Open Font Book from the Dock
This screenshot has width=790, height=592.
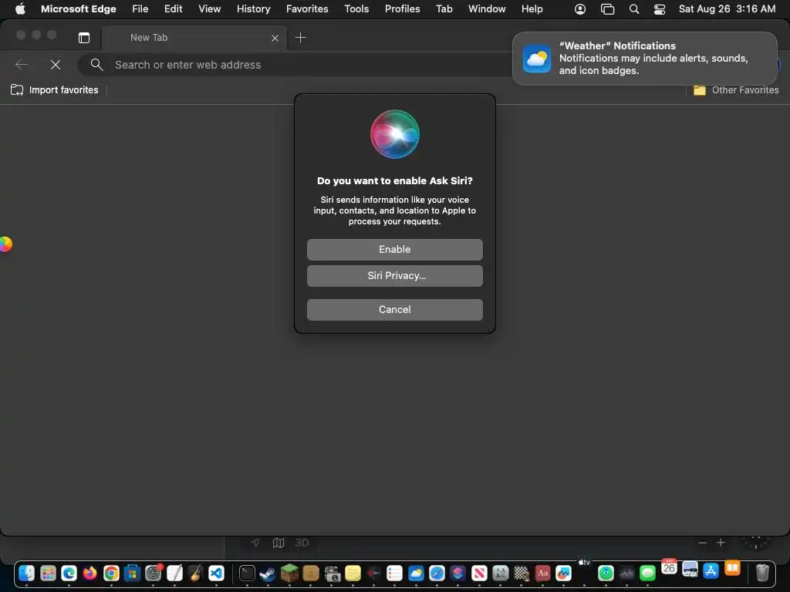500,573
